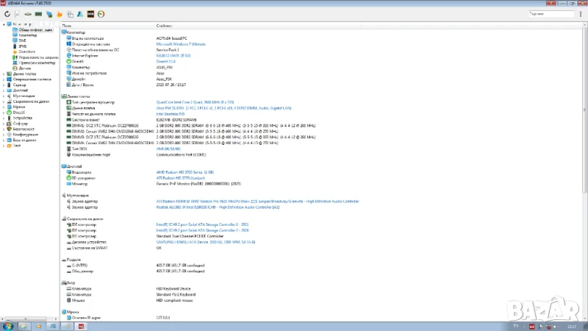Open the Датчик sensor tree item

[25, 68]
